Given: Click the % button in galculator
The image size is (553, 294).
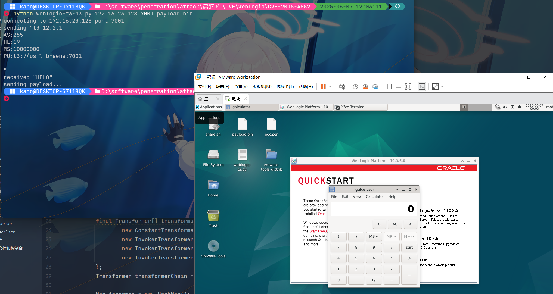Looking at the screenshot, I should pyautogui.click(x=409, y=258).
